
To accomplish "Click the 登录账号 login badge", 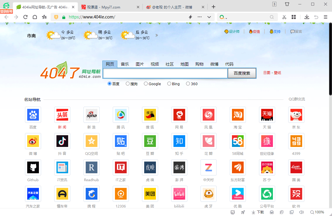I will pos(6,11).
